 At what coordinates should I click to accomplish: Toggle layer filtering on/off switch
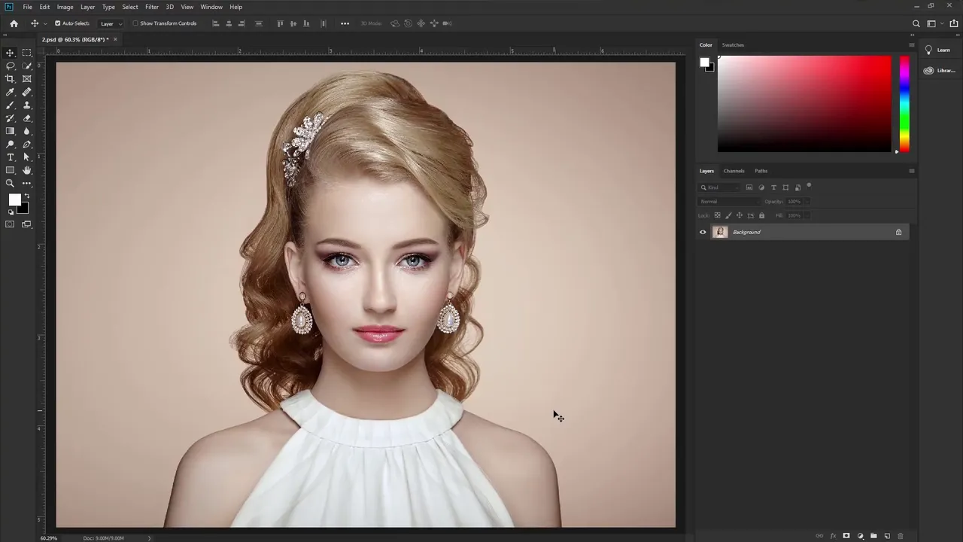809,185
